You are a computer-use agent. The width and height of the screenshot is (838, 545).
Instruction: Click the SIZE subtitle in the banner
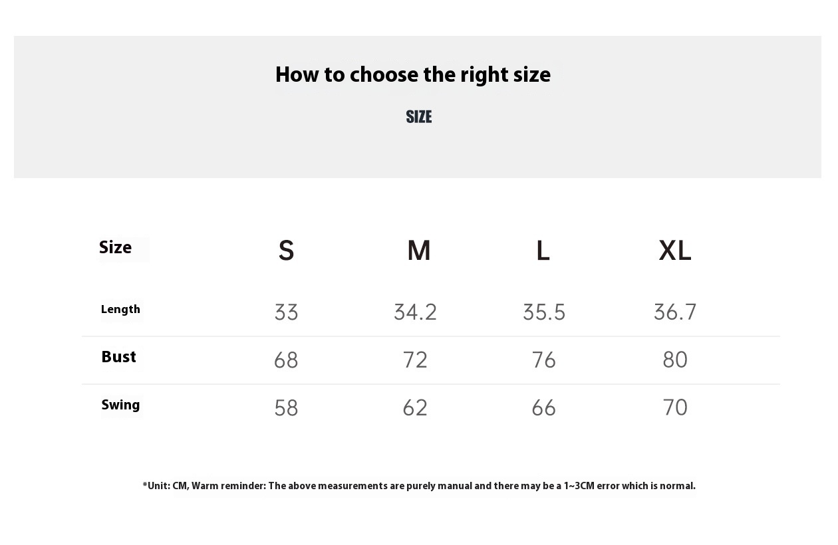[x=419, y=117]
